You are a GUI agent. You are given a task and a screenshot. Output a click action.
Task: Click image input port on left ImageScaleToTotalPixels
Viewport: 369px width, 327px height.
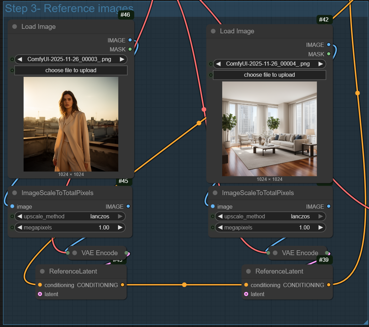(x=12, y=207)
